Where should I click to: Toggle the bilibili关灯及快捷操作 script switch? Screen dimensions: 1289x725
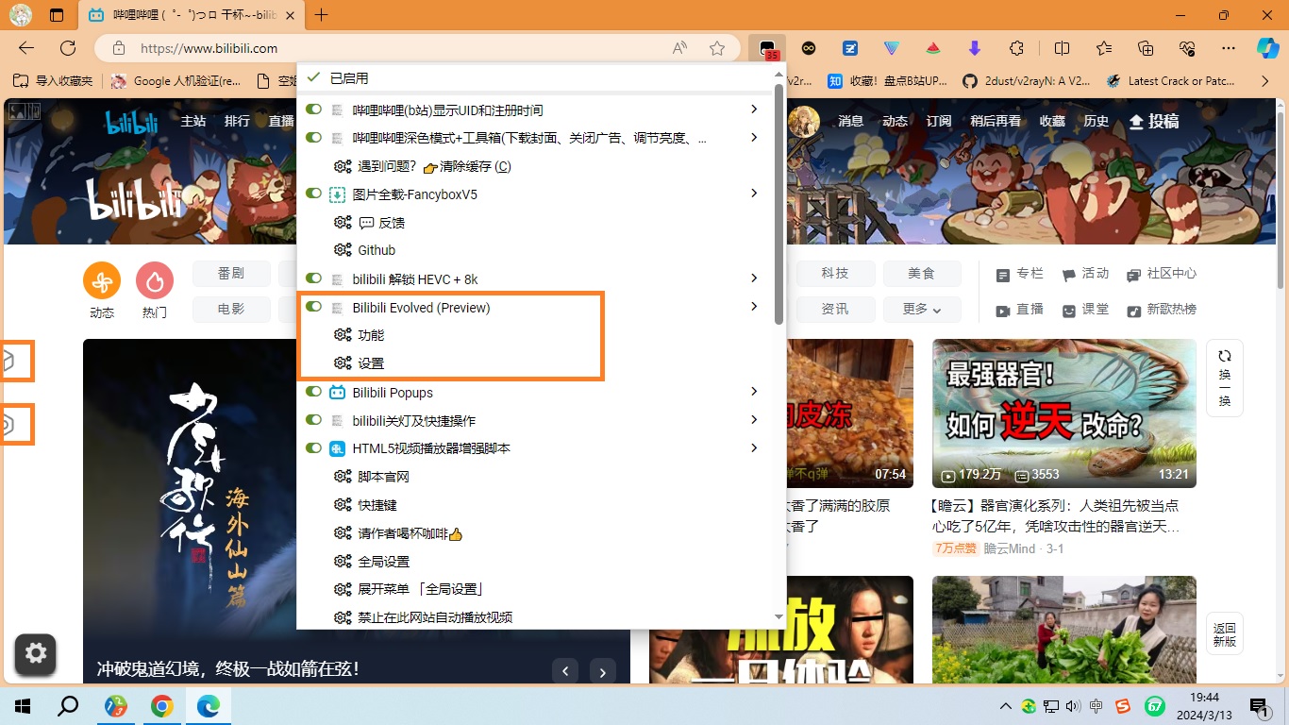tap(313, 420)
